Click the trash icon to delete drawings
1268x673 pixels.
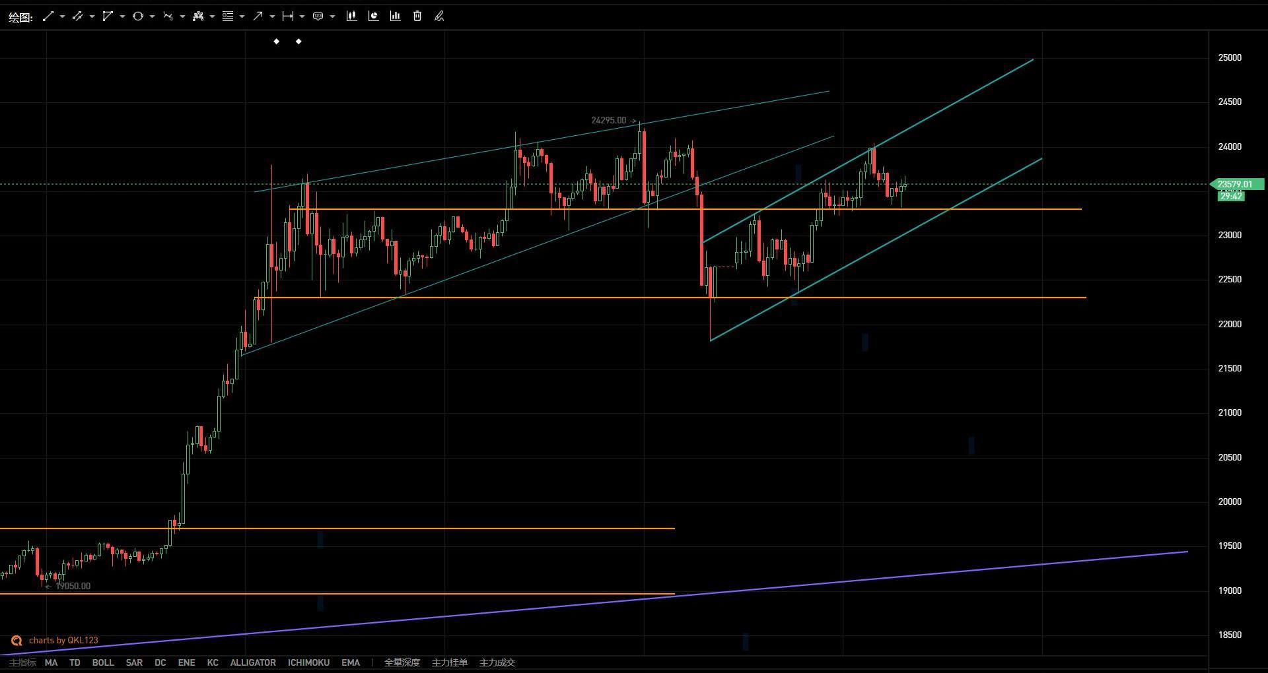(x=417, y=16)
